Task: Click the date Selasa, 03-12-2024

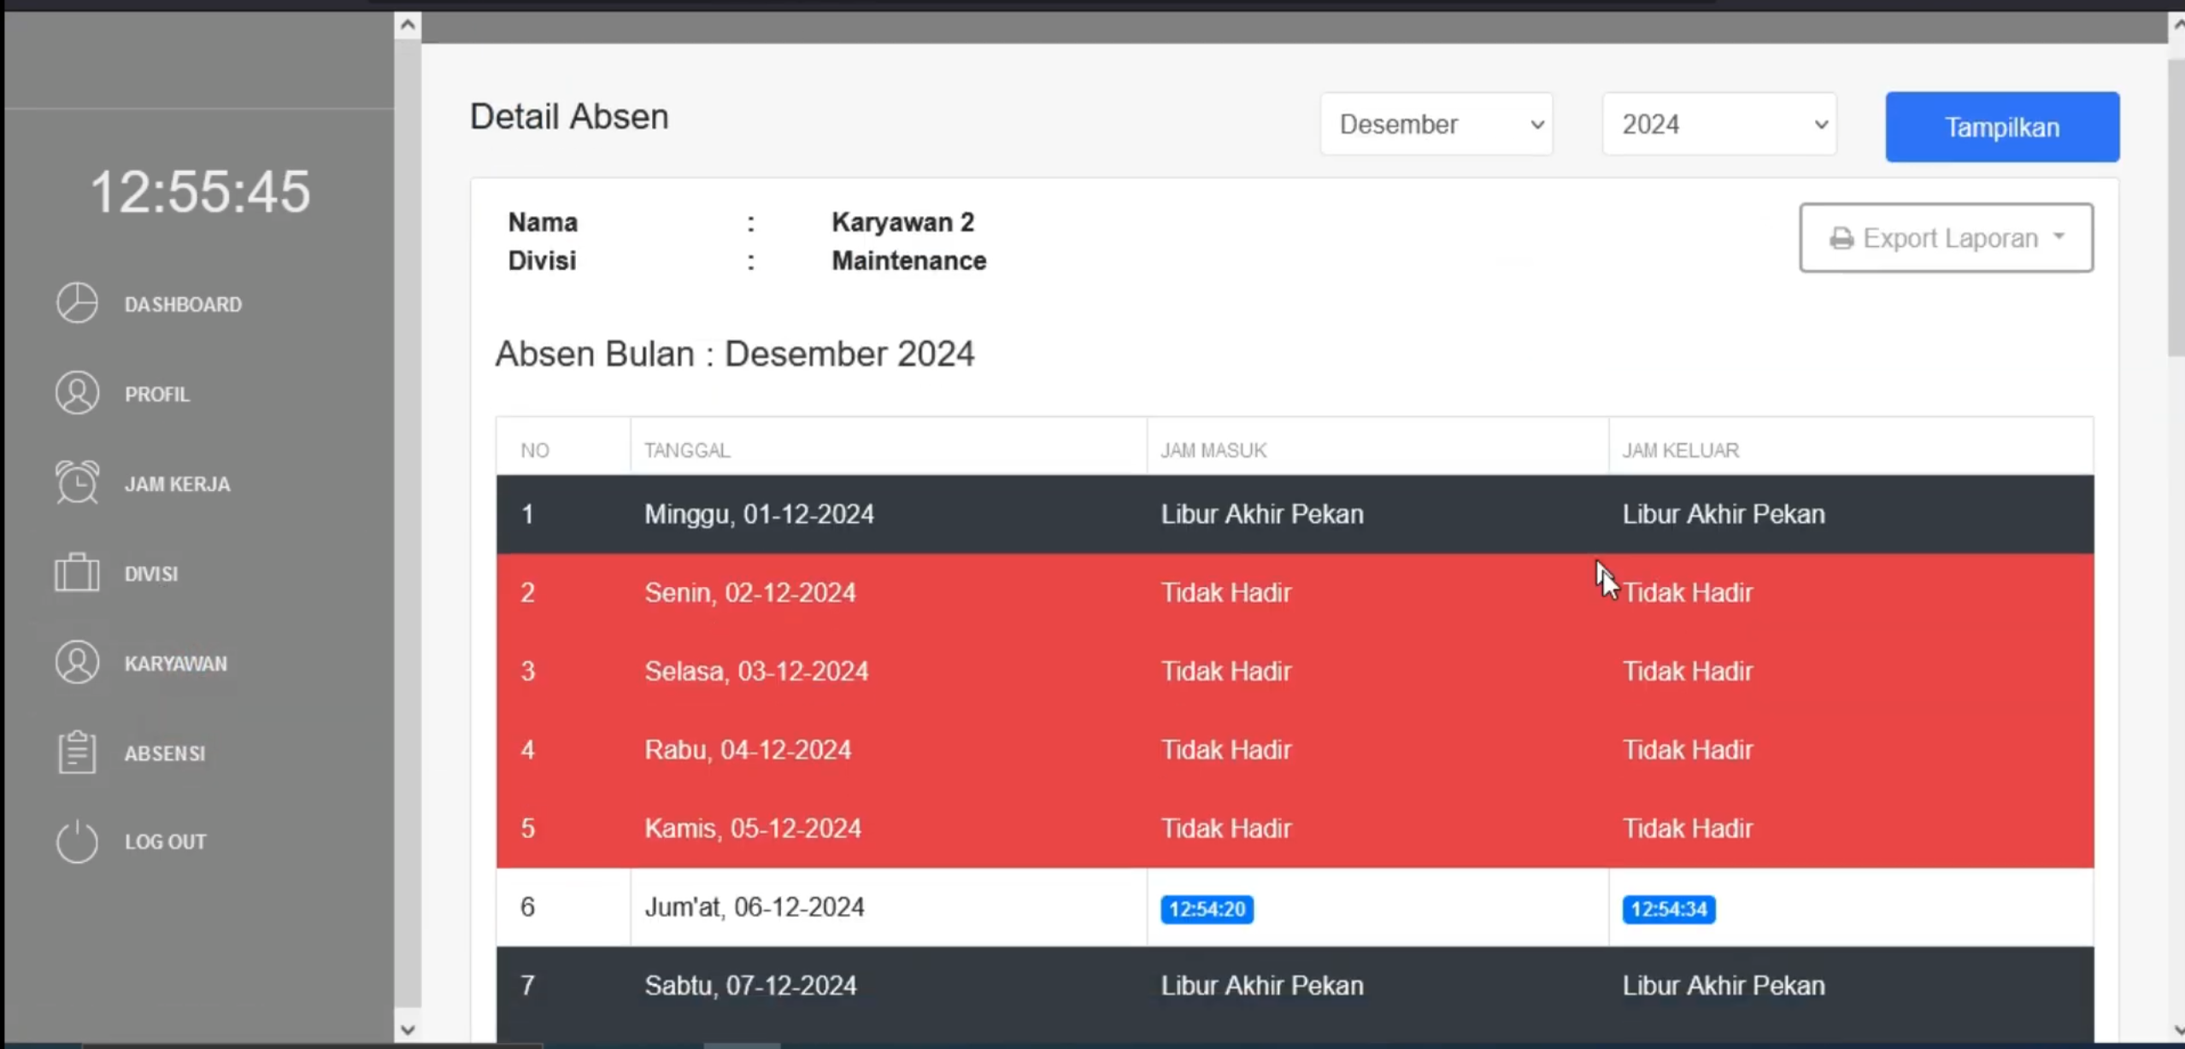Action: [x=756, y=671]
